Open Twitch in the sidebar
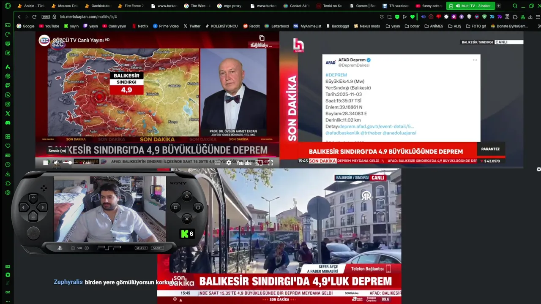The image size is (541, 304). coord(8,86)
